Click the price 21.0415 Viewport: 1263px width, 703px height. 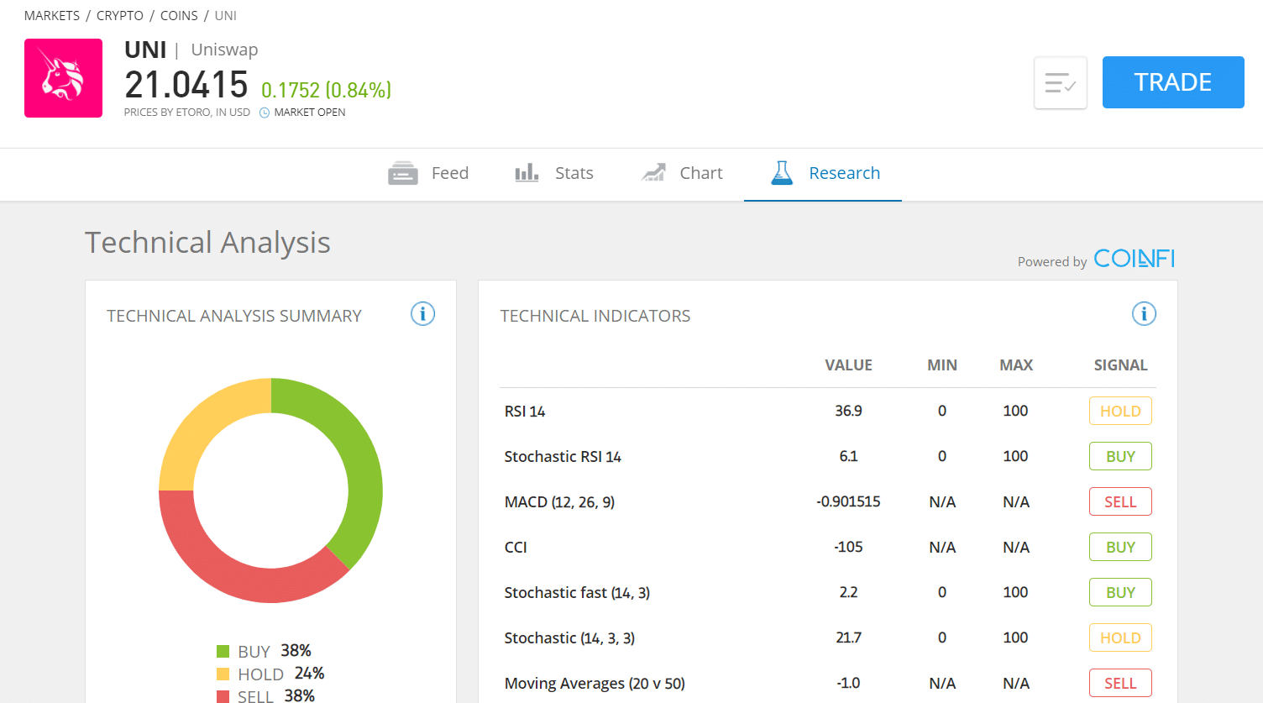(186, 85)
